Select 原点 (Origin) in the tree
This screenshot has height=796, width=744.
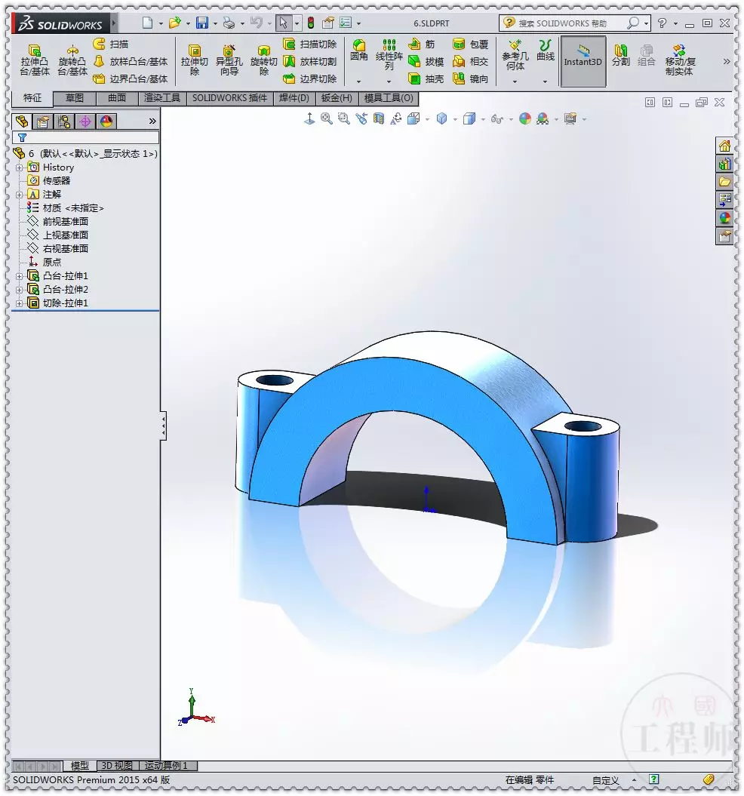tap(52, 263)
